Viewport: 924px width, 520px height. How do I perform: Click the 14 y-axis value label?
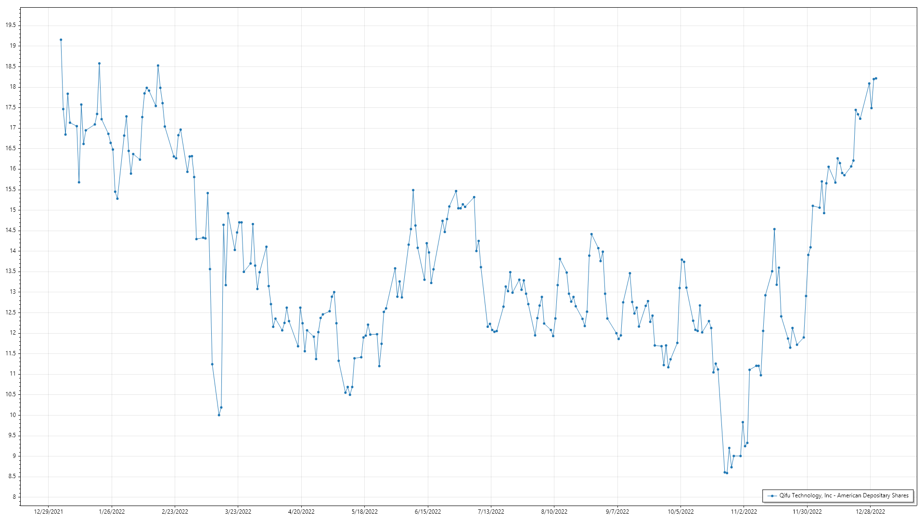[12, 251]
